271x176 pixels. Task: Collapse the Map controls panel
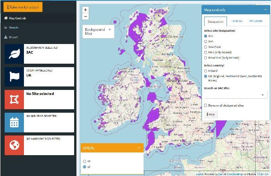265,10
